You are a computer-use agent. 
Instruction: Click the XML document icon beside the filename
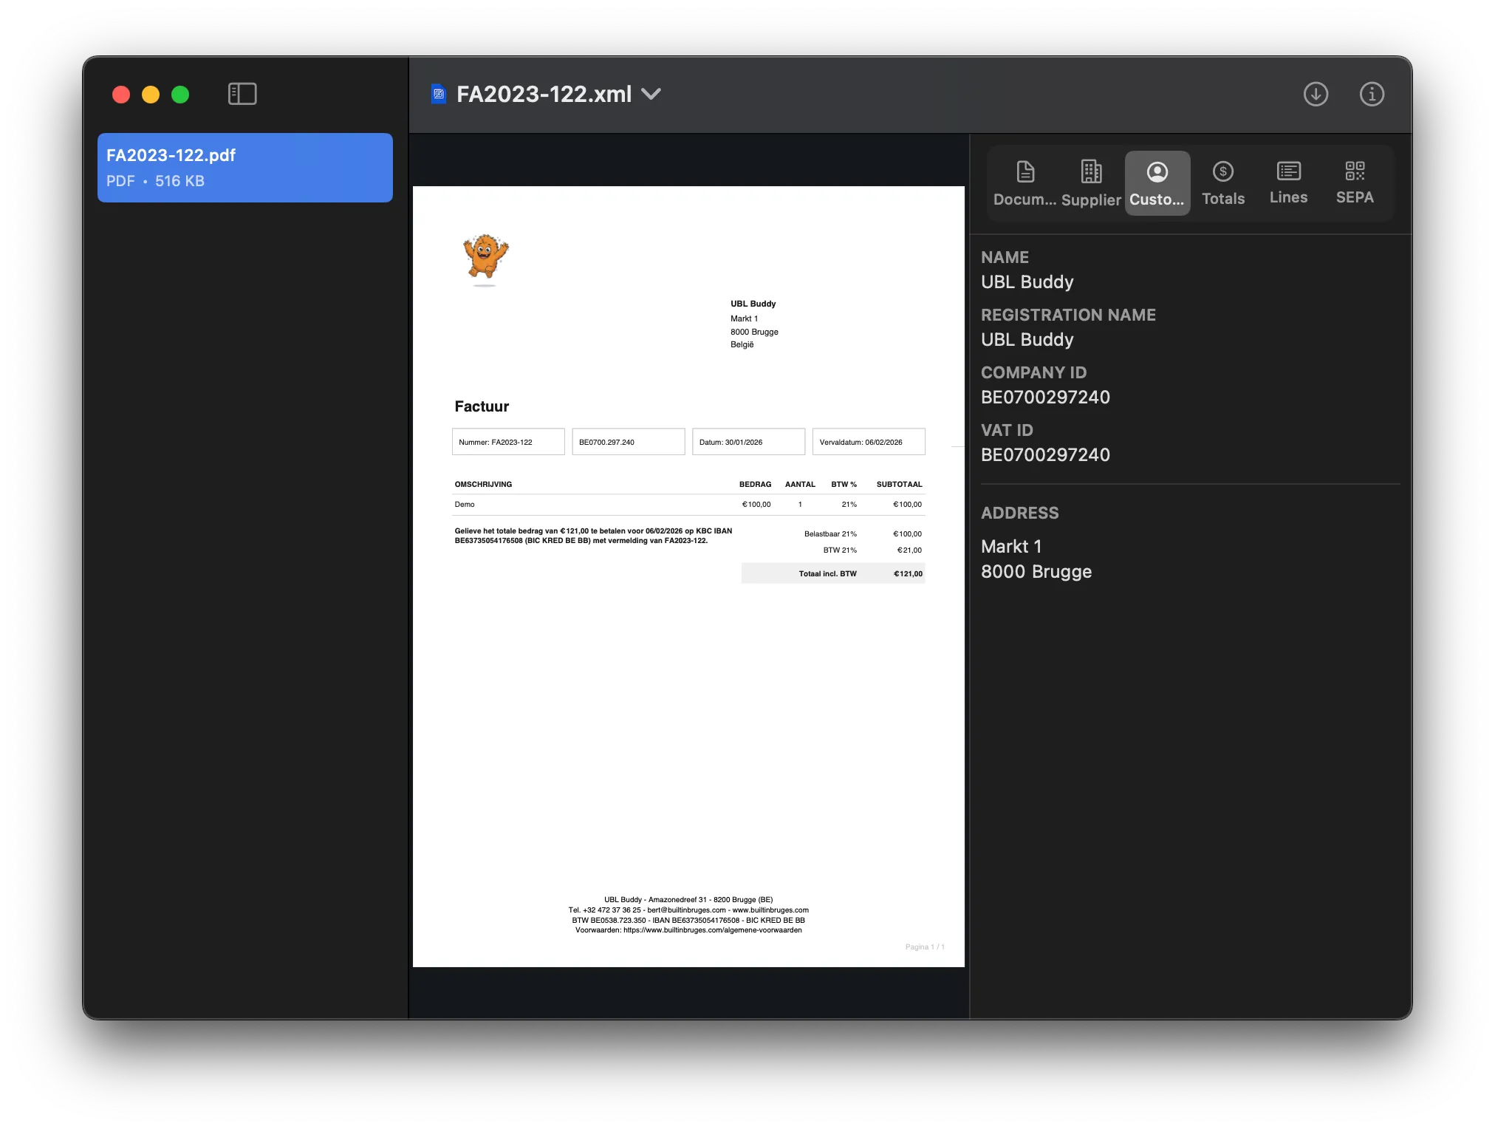click(439, 93)
